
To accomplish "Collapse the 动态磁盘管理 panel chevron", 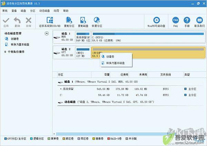I will [x=47, y=33].
